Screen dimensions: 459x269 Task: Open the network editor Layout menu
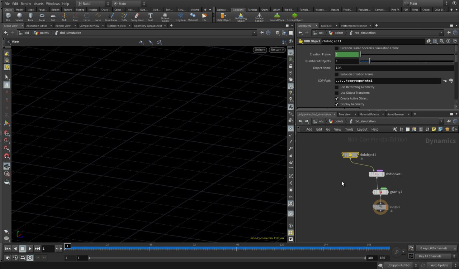tap(362, 129)
